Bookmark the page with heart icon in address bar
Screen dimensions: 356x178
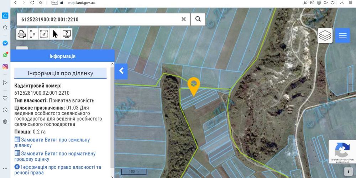pos(333,3)
